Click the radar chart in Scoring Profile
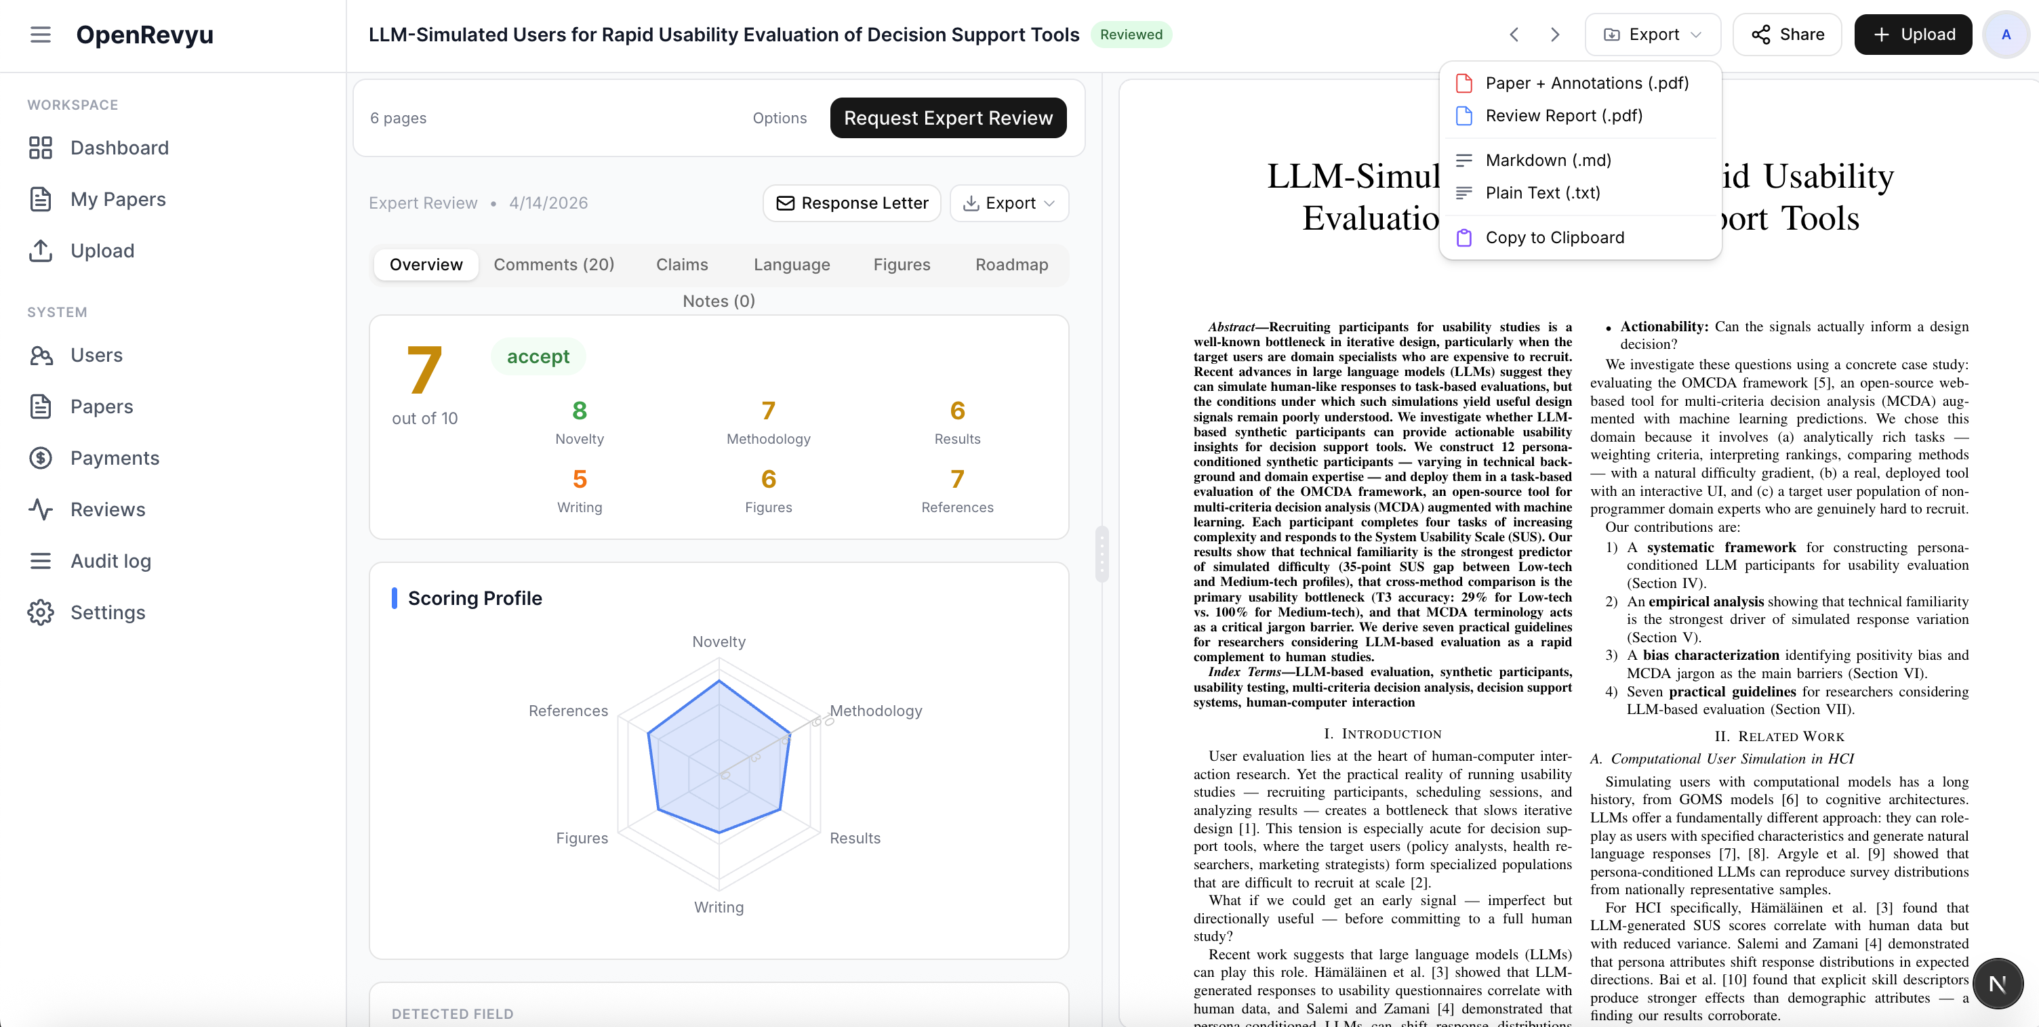Screen dimensions: 2039x1027 coord(719,774)
